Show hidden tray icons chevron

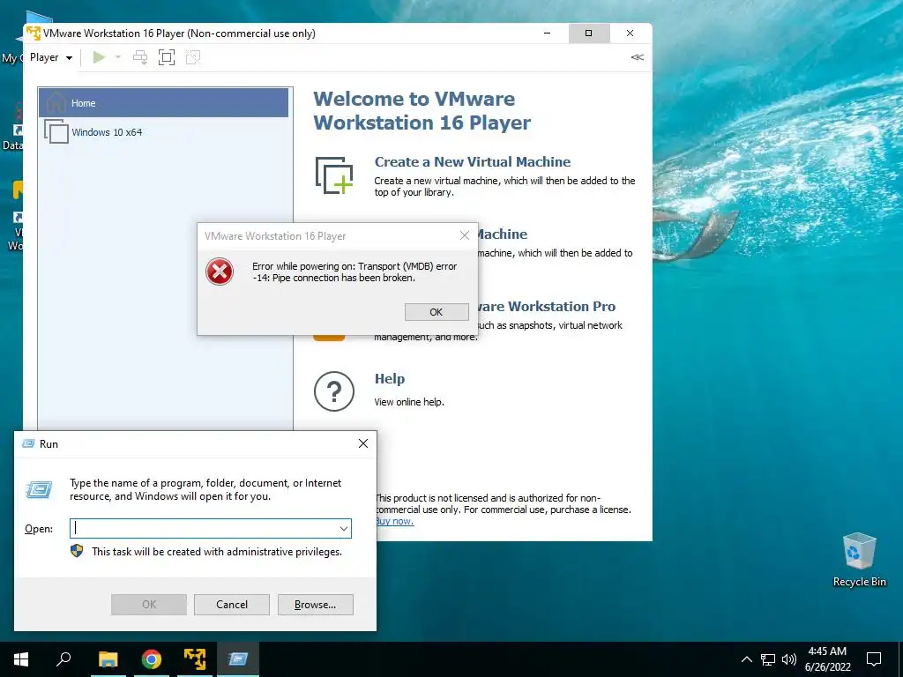click(746, 659)
